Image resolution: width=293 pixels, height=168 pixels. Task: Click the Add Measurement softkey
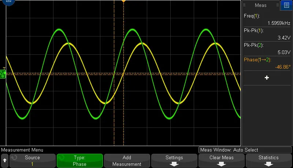[x=127, y=161]
